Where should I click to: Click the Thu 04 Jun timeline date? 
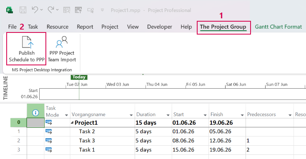pos(157,84)
